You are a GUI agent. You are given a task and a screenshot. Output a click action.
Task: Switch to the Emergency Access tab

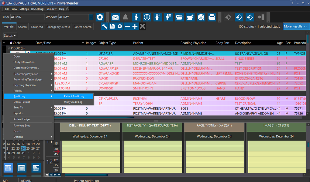point(58,27)
